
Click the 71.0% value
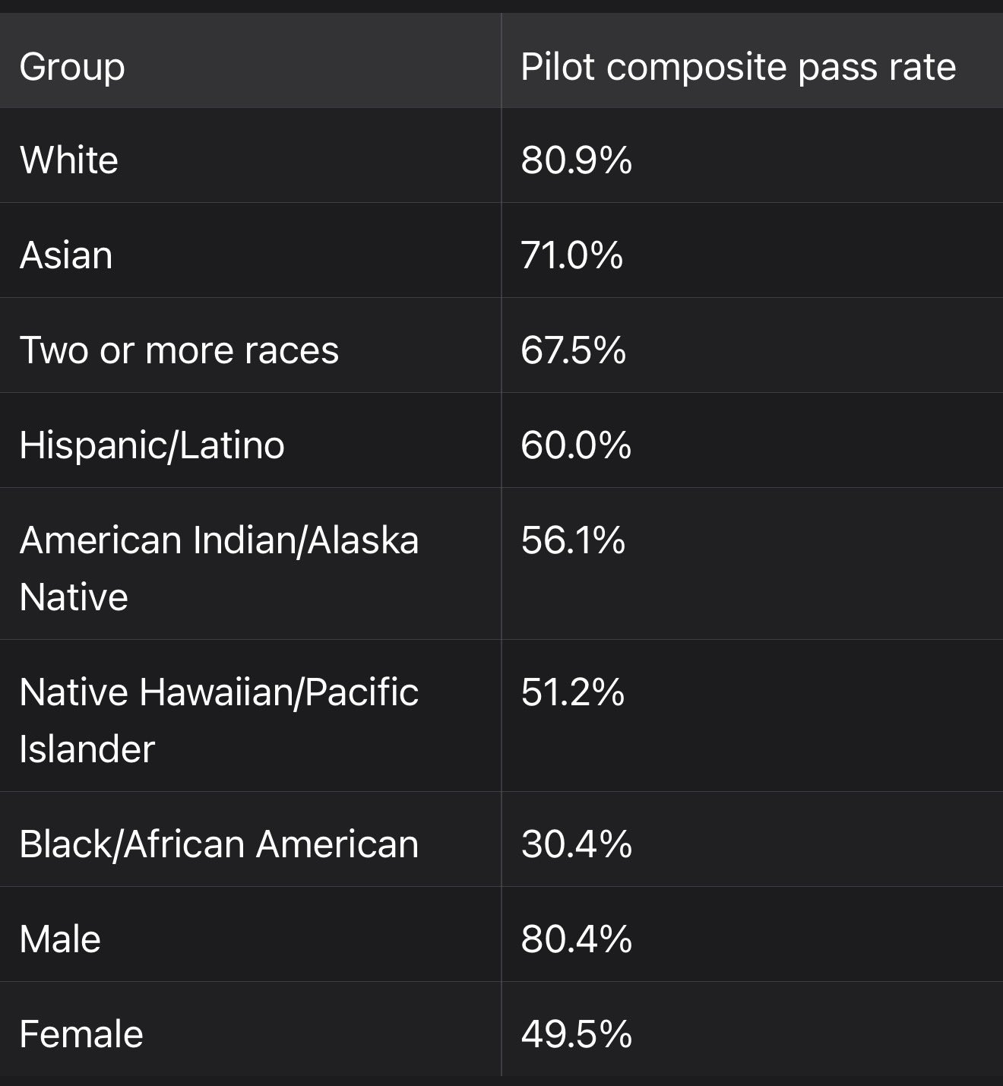pos(572,255)
